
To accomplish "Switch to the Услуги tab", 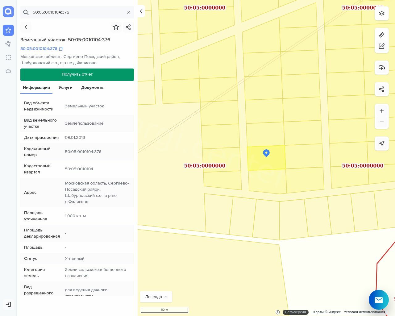I will click(65, 88).
